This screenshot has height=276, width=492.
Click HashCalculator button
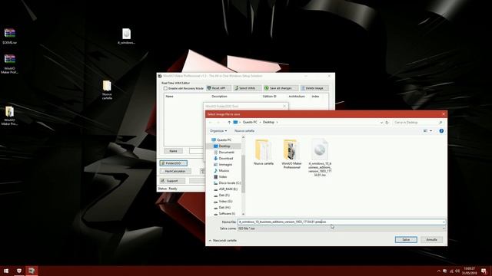(x=175, y=171)
